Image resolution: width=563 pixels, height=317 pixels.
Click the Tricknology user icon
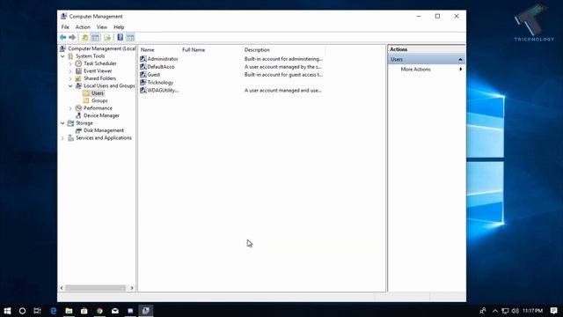[x=143, y=82]
